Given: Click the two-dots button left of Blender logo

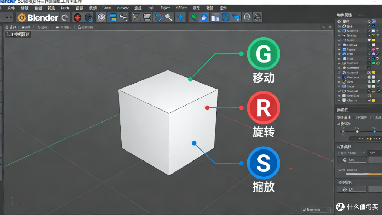Looking at the screenshot, I should pyautogui.click(x=8, y=18).
